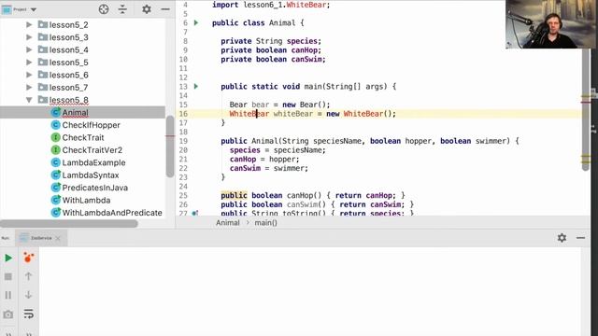Click the run gutter arrow on main method line
This screenshot has width=598, height=336.
[196, 87]
